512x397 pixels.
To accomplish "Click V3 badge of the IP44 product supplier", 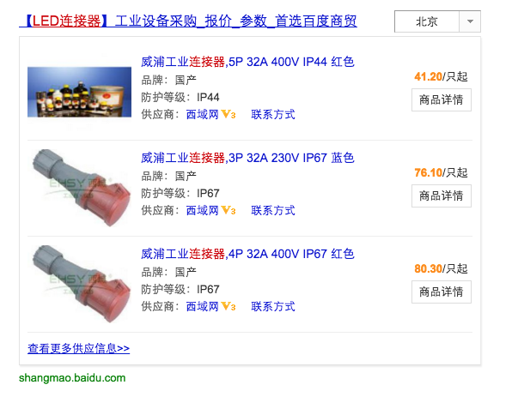I will (x=229, y=114).
